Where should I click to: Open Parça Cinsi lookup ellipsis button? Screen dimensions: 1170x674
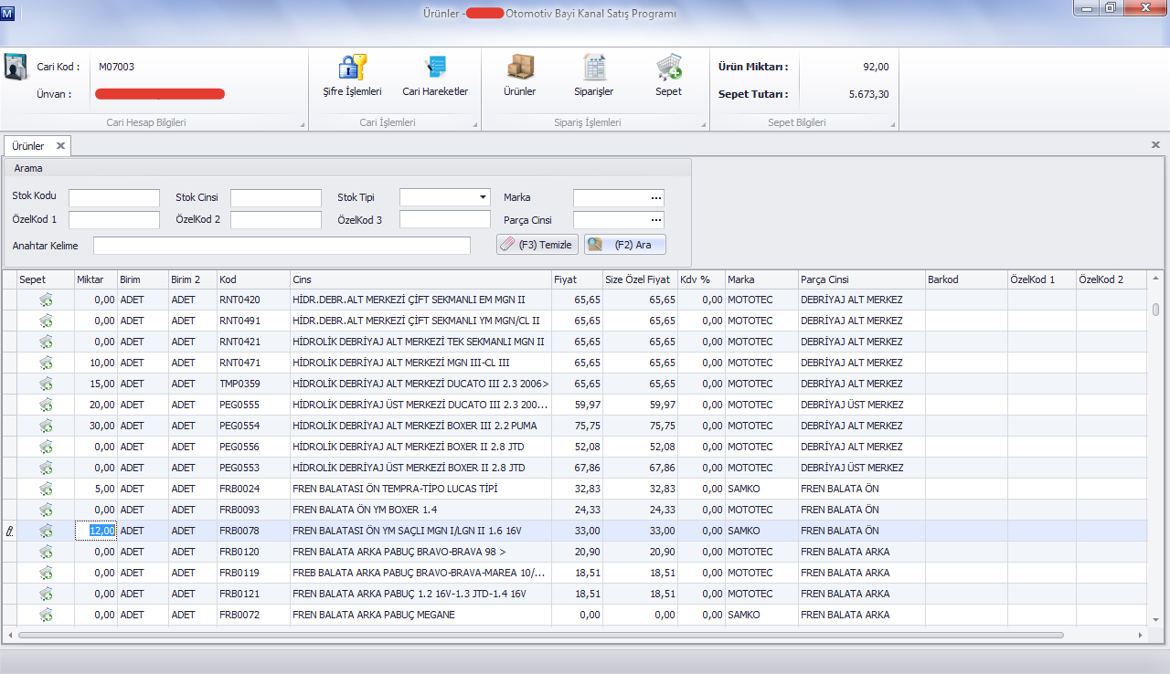click(655, 219)
